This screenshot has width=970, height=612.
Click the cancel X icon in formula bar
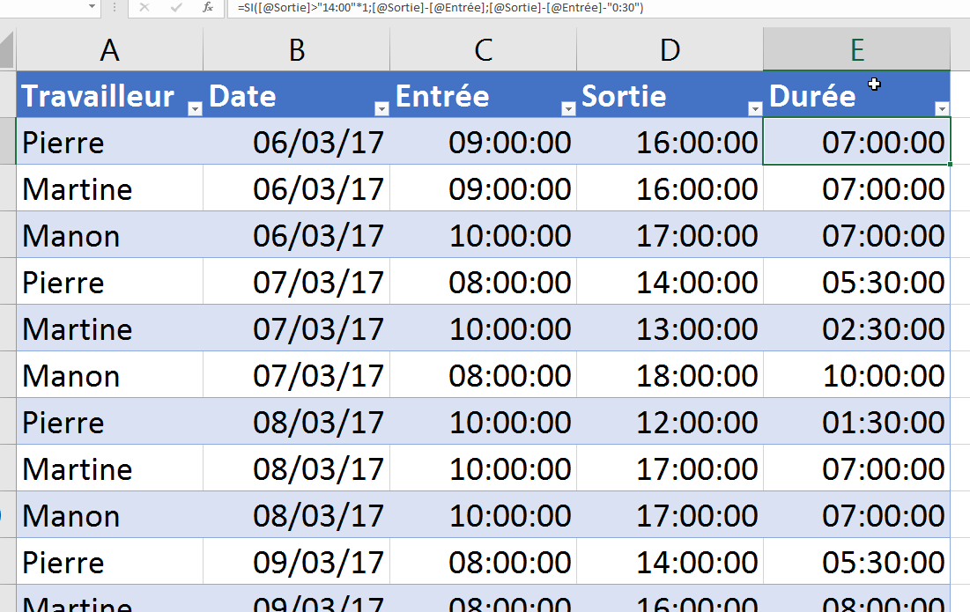click(x=144, y=8)
